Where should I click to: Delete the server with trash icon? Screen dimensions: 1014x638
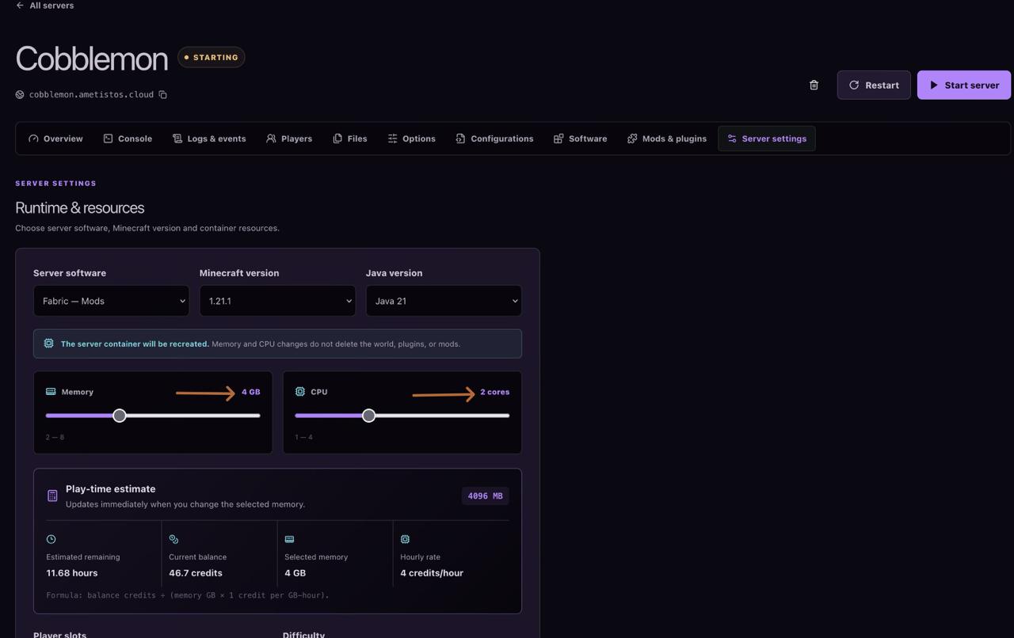pyautogui.click(x=814, y=85)
